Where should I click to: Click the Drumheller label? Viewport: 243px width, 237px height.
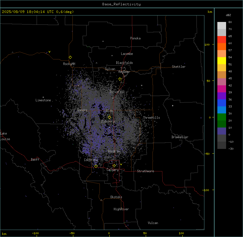[x=180, y=137]
